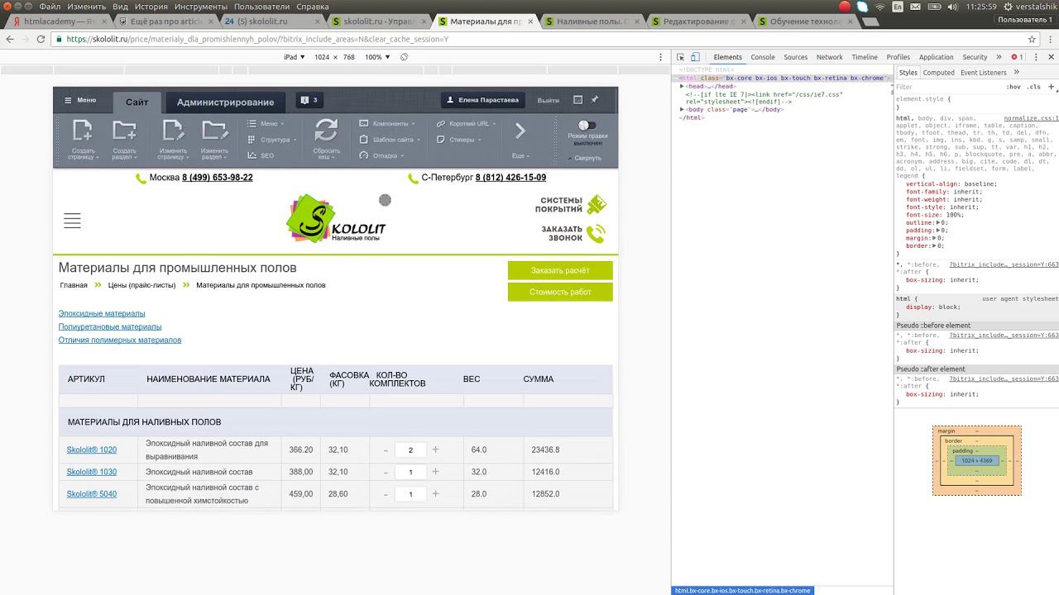This screenshot has width=1059, height=595.
Task: Expand the Структура dropdown
Action: [273, 140]
